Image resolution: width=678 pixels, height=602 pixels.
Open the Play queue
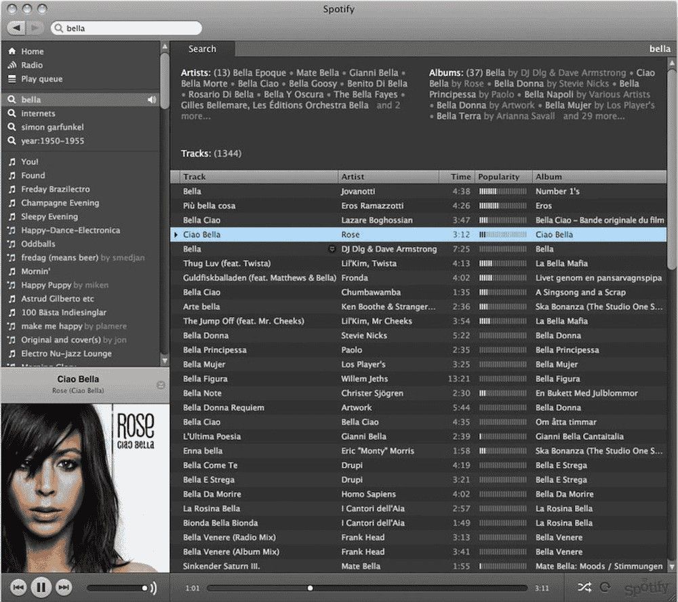(x=41, y=79)
